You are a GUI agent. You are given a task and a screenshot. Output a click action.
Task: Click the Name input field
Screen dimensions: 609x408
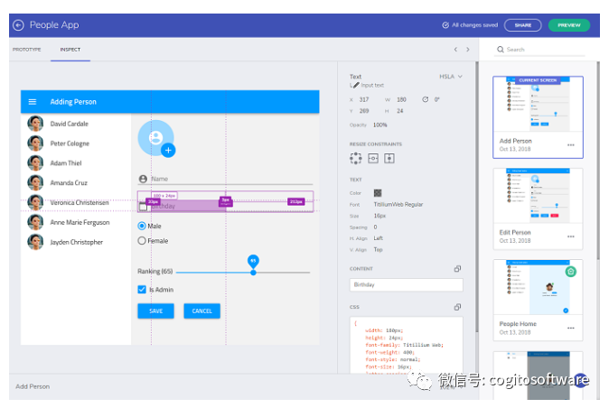coord(225,179)
